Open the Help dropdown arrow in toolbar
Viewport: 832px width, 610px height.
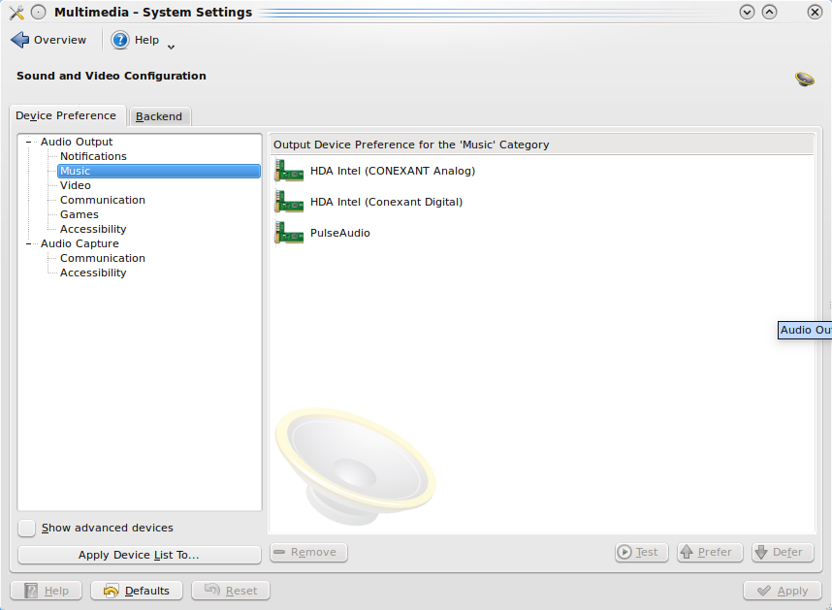pos(172,46)
